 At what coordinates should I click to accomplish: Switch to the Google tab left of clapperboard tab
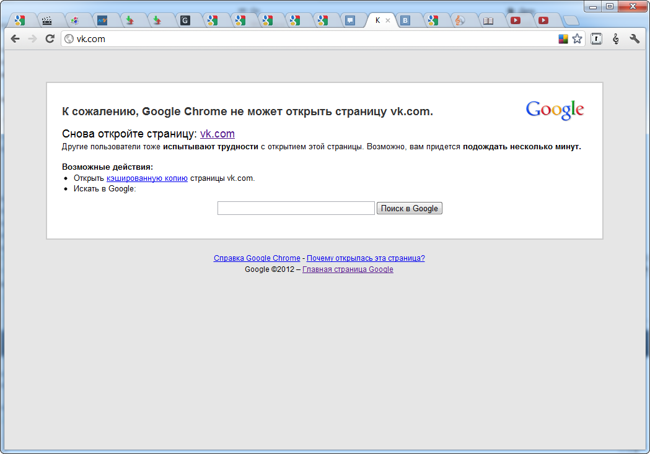(19, 20)
